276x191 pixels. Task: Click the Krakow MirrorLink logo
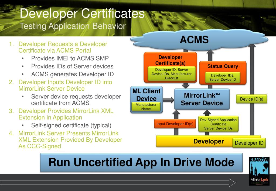coord(259,171)
